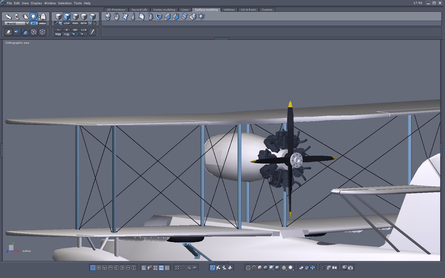
Task: Click the XYZ axis gizmo
Action: 12,248
